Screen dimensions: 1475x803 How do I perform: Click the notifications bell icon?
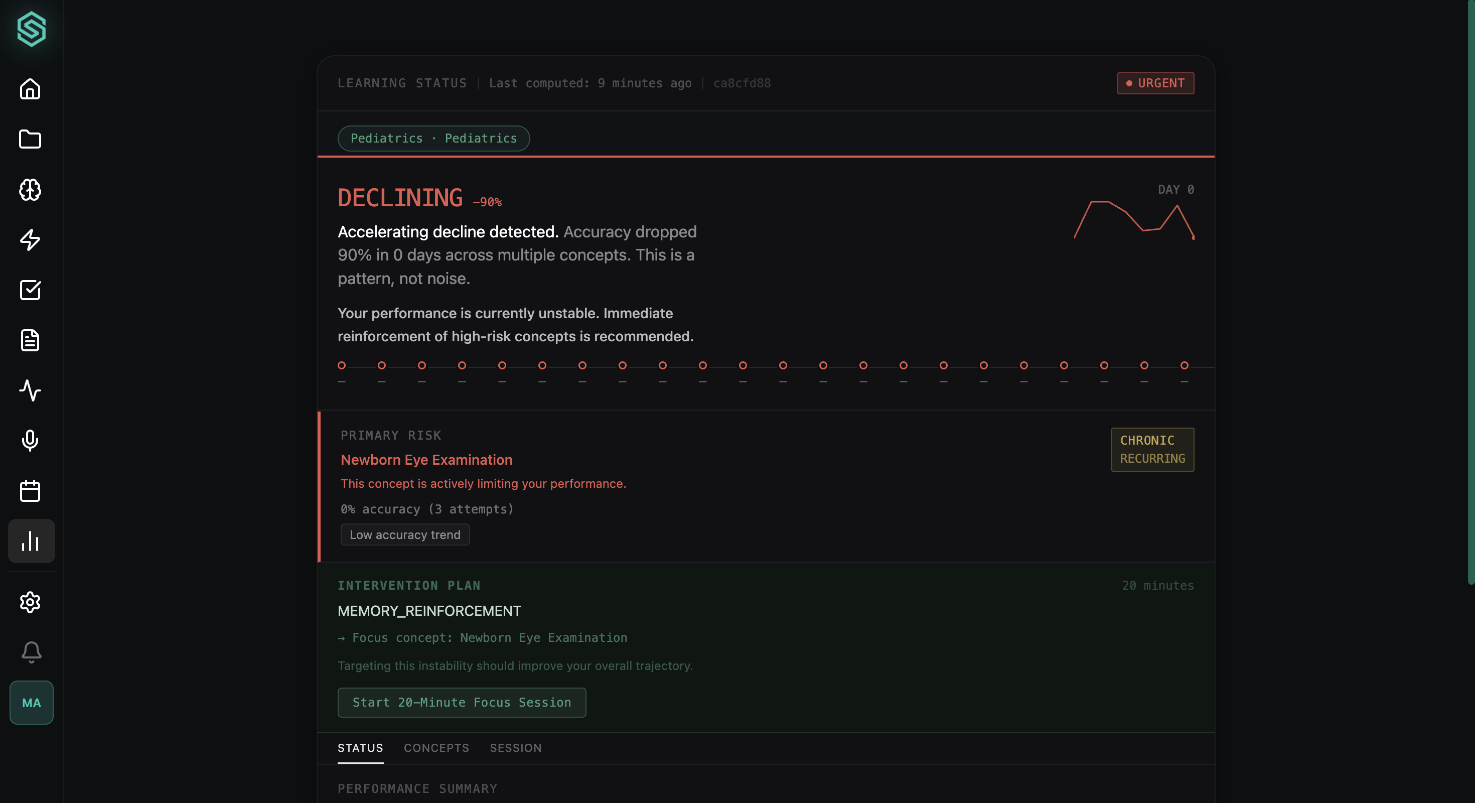pos(31,652)
